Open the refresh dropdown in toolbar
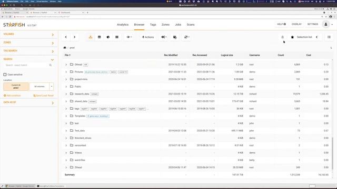 pyautogui.click(x=187, y=37)
